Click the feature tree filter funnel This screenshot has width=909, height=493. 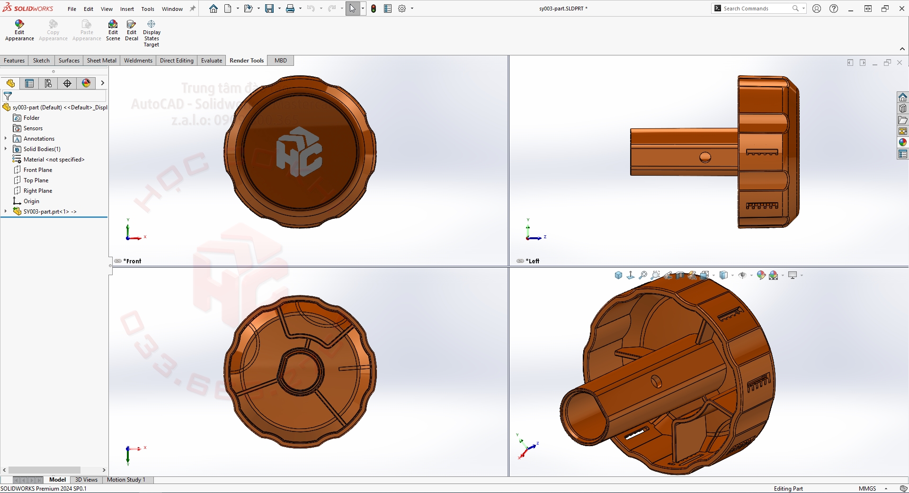click(x=8, y=96)
